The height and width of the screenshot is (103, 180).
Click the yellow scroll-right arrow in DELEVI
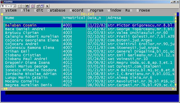(x=173, y=89)
